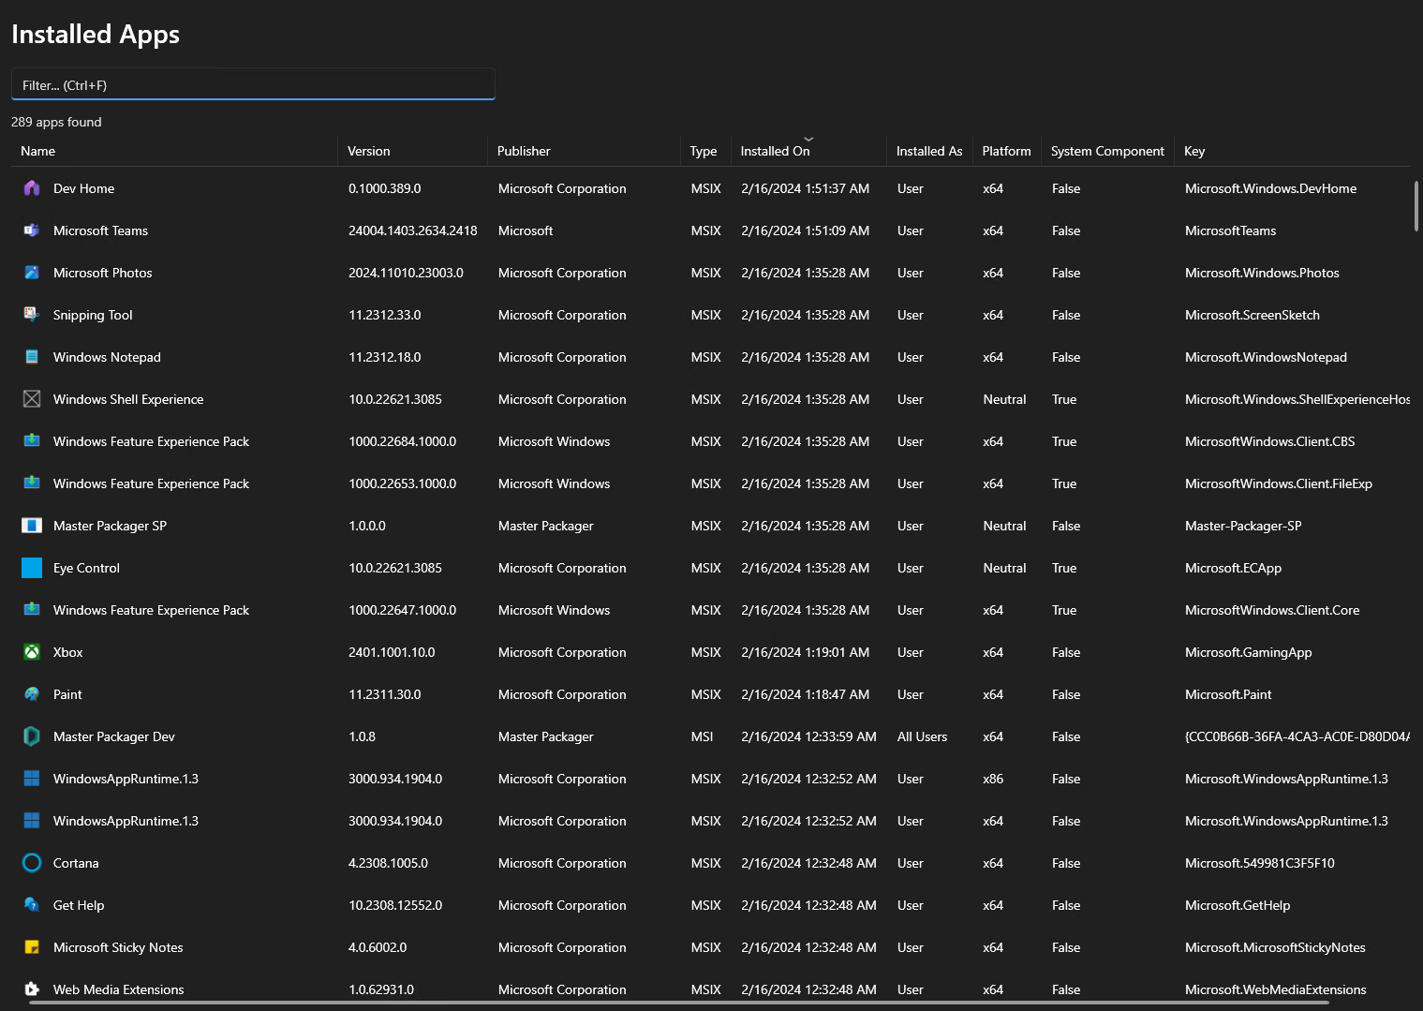The height and width of the screenshot is (1011, 1423).
Task: Click the Windows Shell Experience placeholder icon
Action: pyautogui.click(x=32, y=399)
